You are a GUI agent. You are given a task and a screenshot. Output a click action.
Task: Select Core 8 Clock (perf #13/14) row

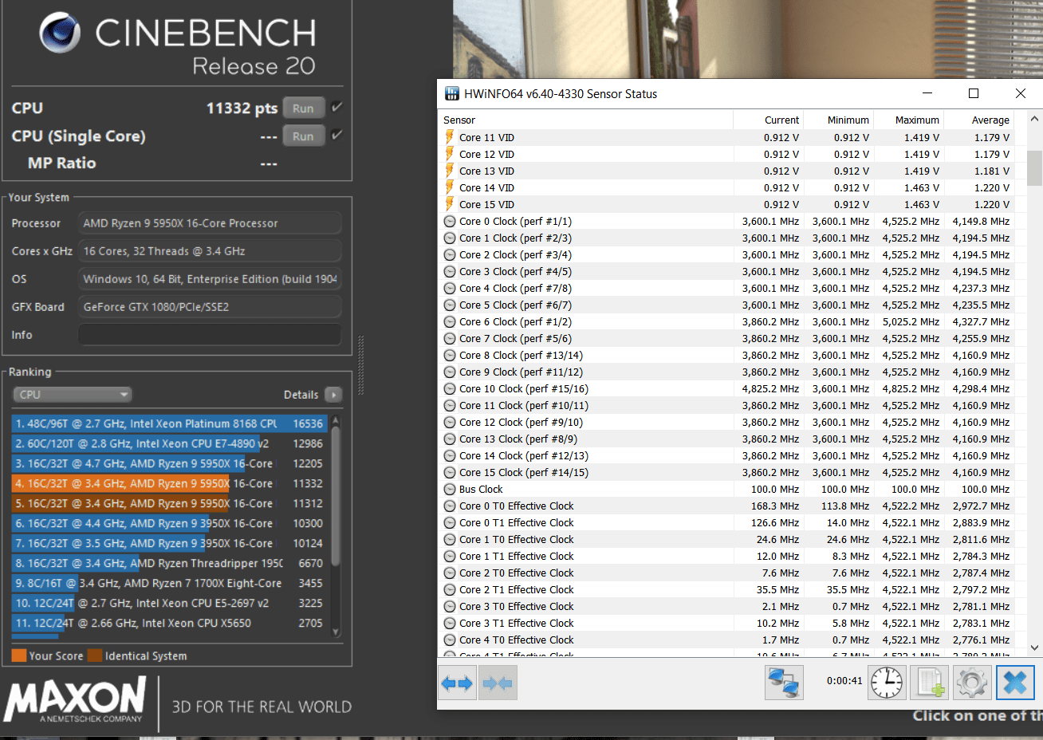(727, 355)
